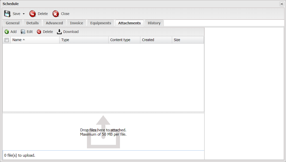Click the '0 file(s) to upload.' status text
The image size is (286, 162).
[20, 155]
